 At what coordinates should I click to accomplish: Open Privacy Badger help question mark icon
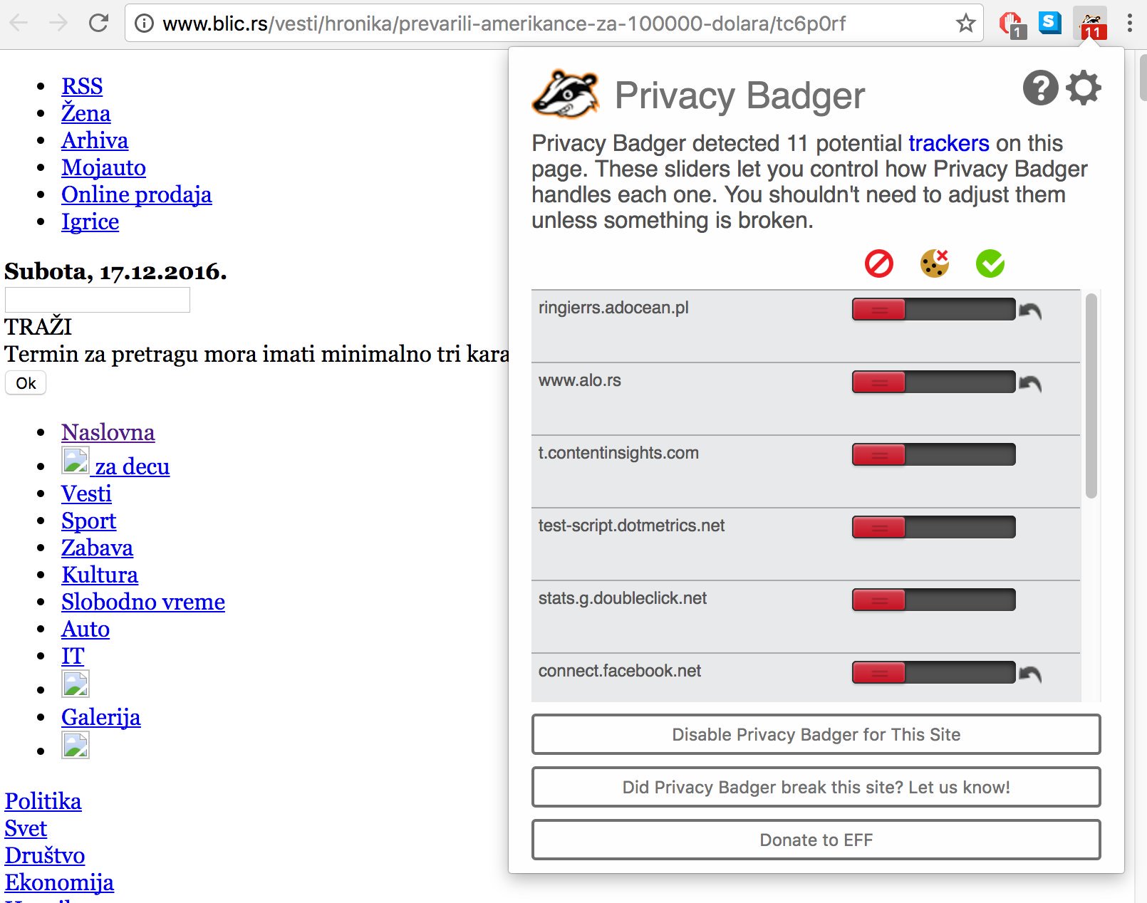(x=1040, y=88)
